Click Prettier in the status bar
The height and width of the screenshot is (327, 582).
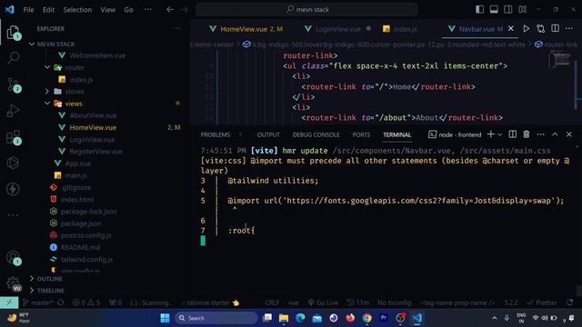pyautogui.click(x=542, y=302)
